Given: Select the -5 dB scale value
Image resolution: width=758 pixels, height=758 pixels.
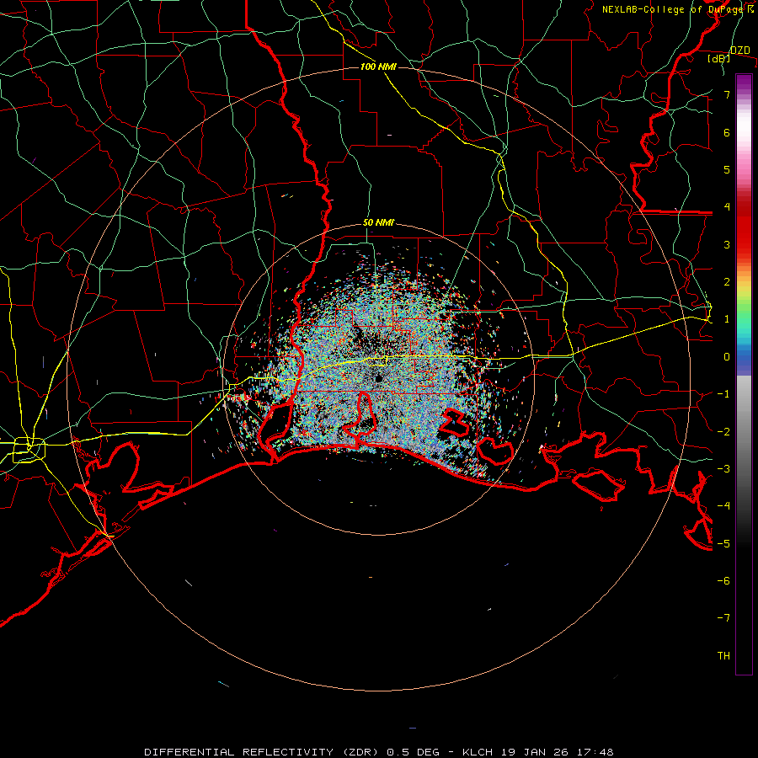Looking at the screenshot, I should [x=723, y=544].
